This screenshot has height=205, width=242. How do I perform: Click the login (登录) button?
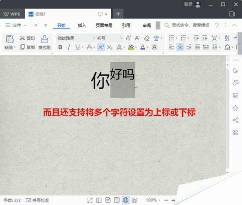tap(188, 4)
